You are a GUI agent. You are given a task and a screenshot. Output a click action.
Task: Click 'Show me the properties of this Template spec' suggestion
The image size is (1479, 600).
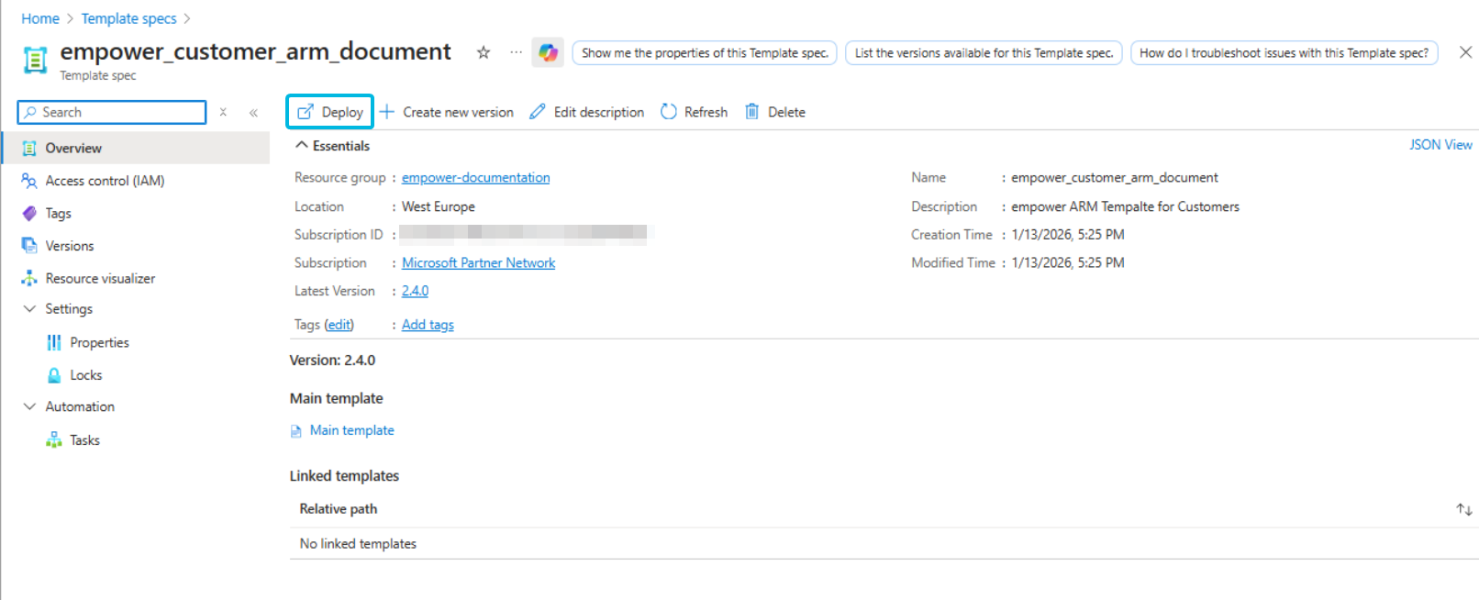click(705, 53)
